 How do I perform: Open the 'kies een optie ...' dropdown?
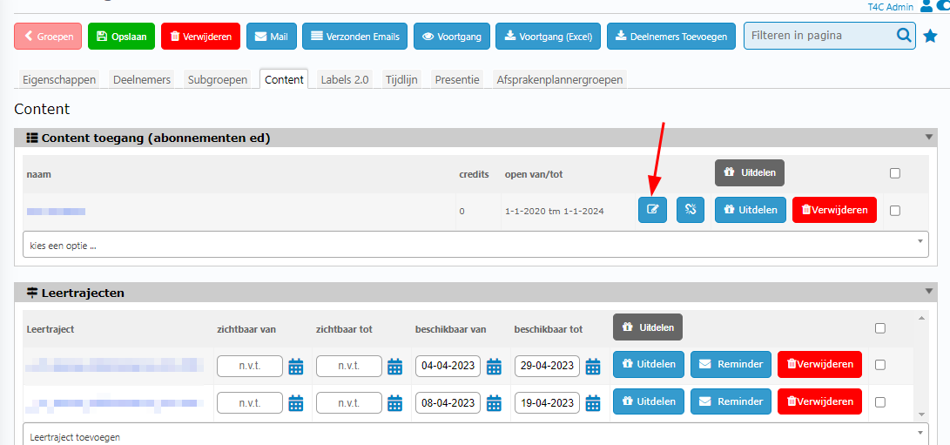coord(475,245)
